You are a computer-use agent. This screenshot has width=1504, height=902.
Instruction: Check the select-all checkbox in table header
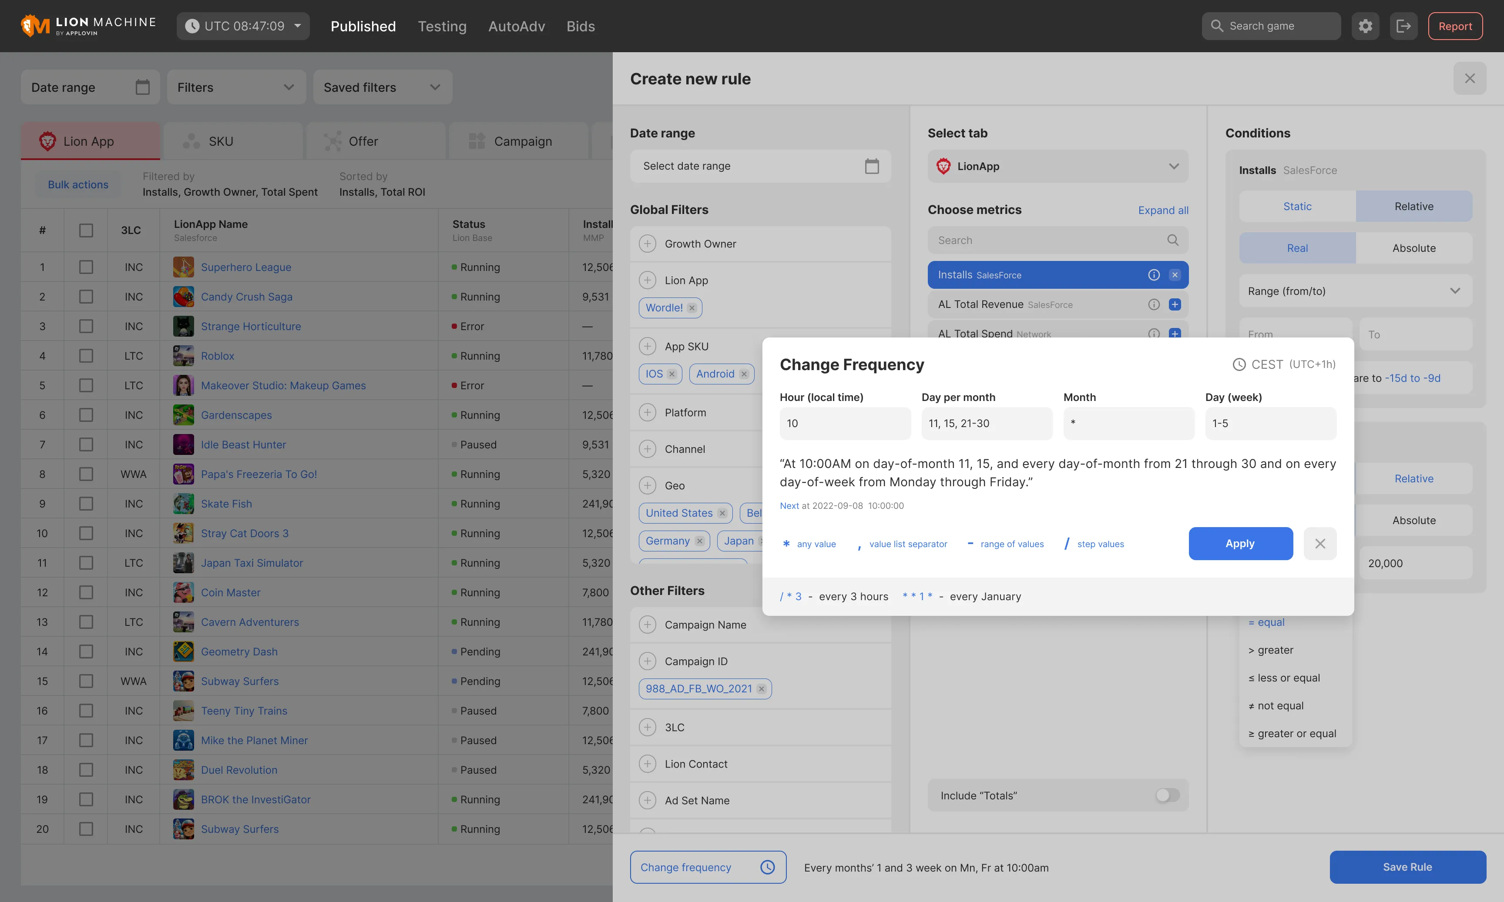click(x=86, y=231)
